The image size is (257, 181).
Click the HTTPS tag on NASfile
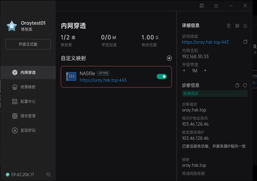[x=103, y=73]
